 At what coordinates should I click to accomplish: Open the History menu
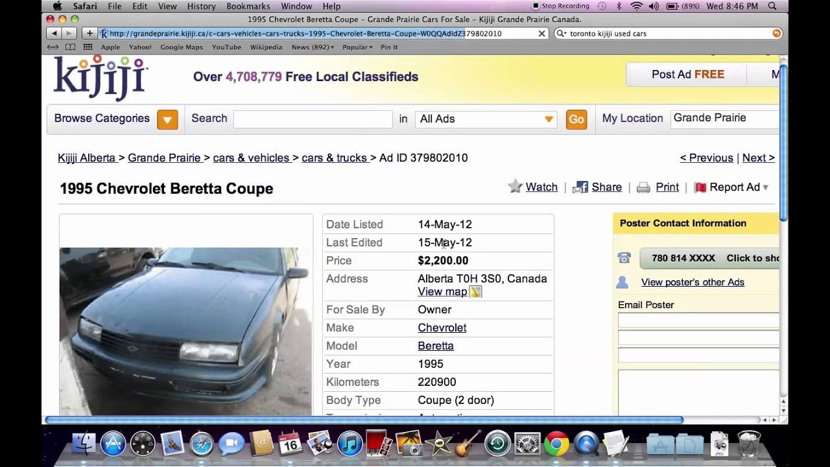202,6
